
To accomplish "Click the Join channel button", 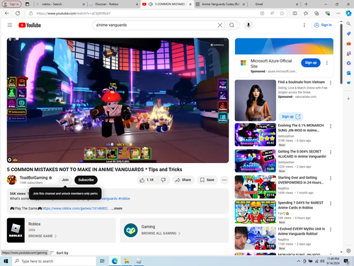I will tap(65, 180).
